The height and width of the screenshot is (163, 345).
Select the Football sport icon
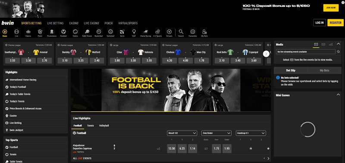[x=63, y=33]
